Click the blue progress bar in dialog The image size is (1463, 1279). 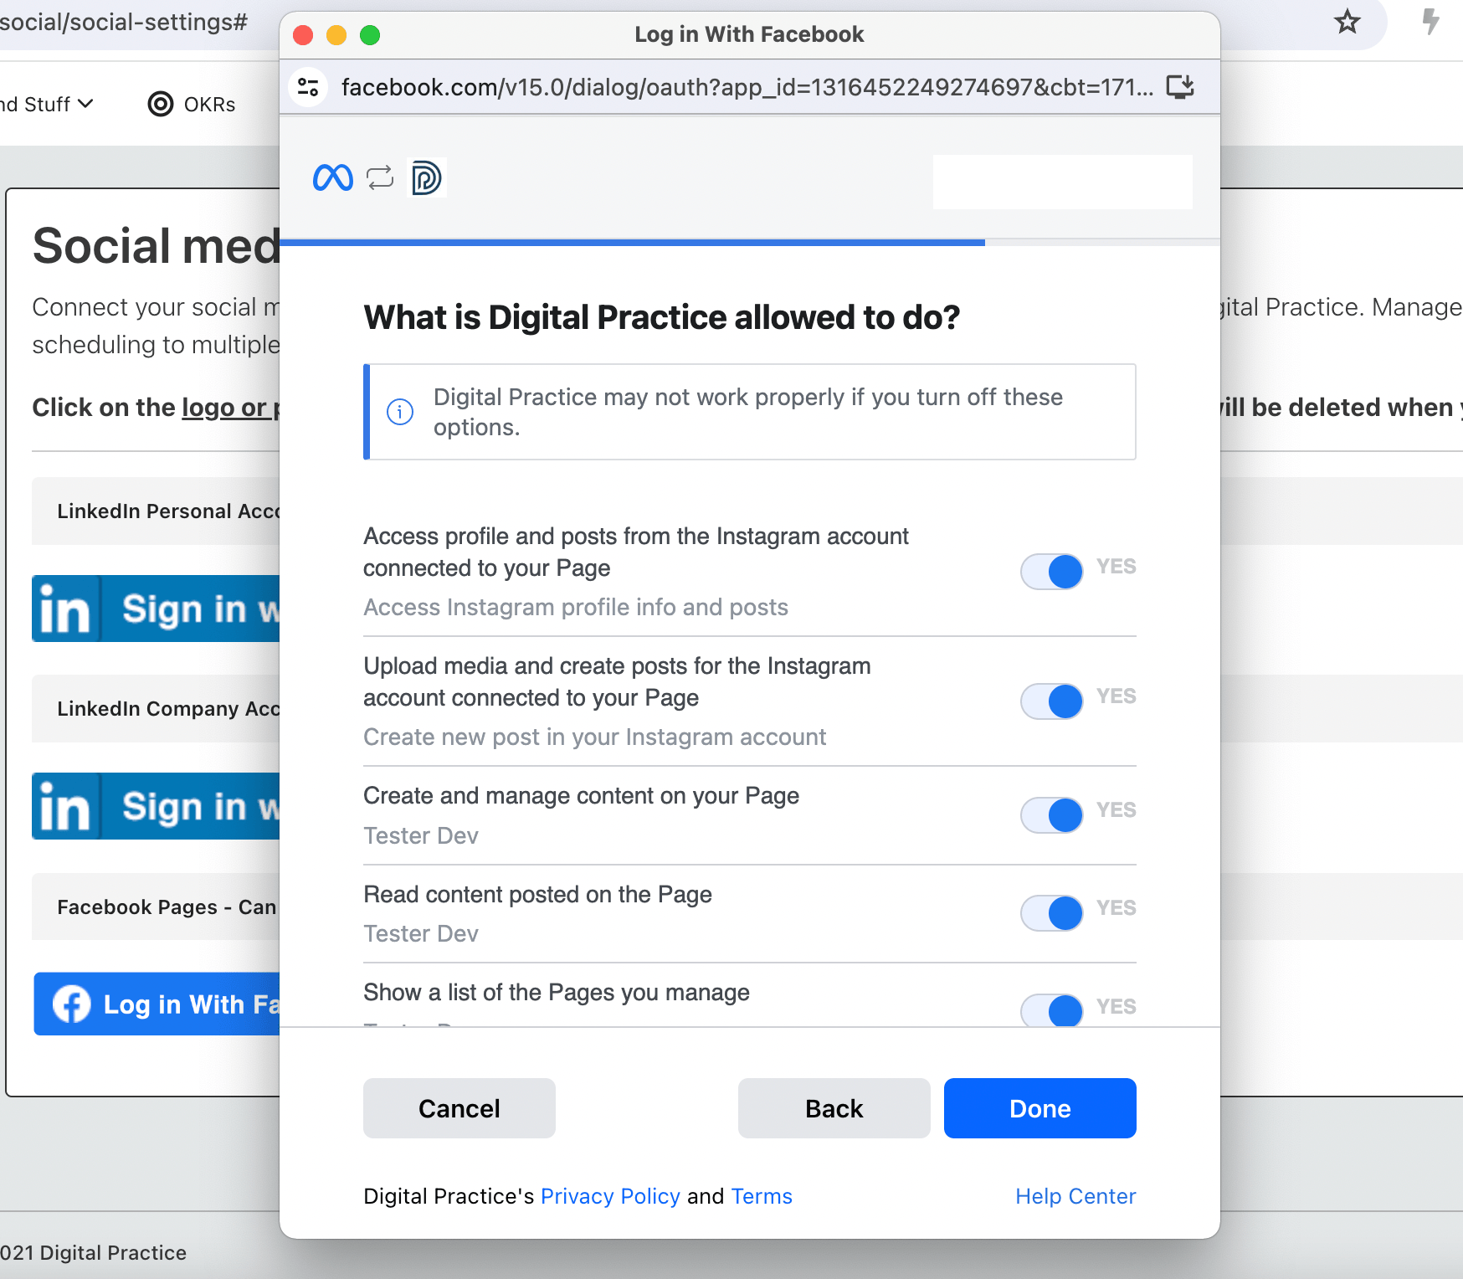(632, 243)
